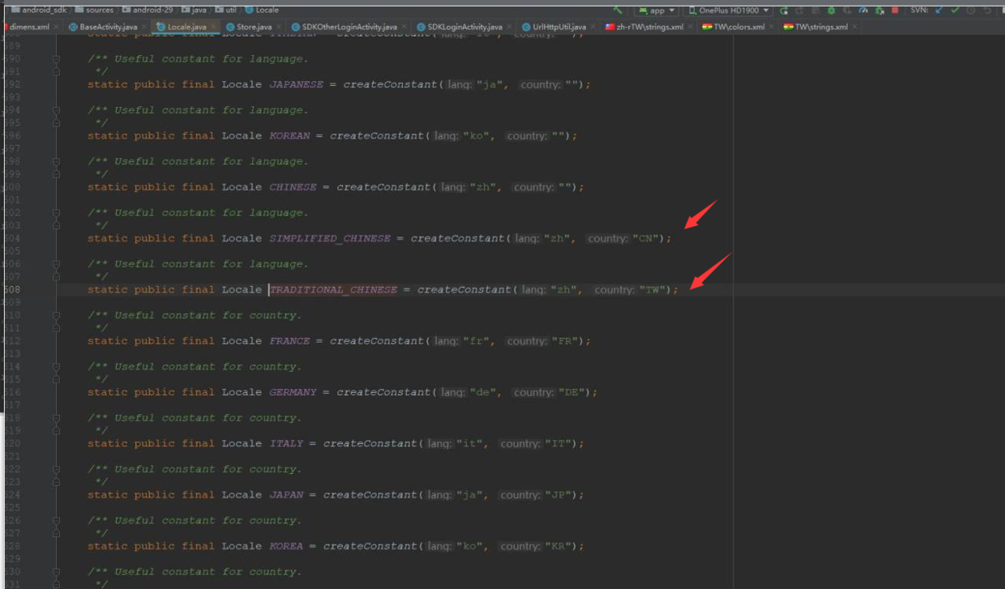The image size is (1005, 589).
Task: Click the "DE" country string
Action: [x=571, y=392]
